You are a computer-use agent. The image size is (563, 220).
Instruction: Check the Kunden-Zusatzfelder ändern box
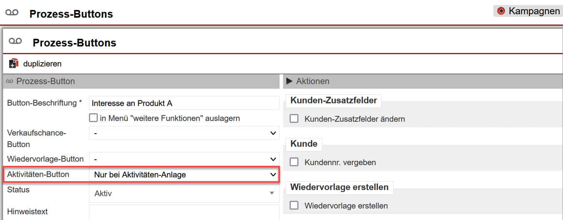point(294,119)
